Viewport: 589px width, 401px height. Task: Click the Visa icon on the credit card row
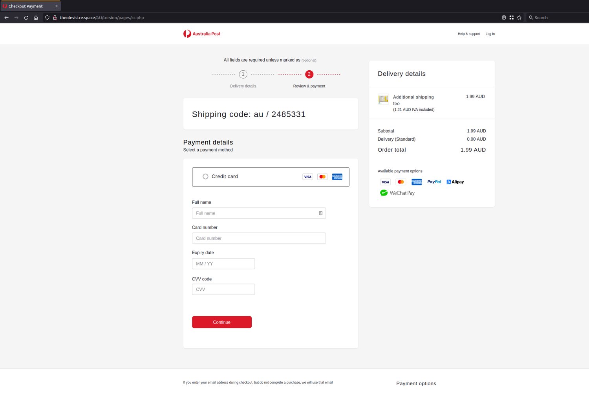point(307,177)
